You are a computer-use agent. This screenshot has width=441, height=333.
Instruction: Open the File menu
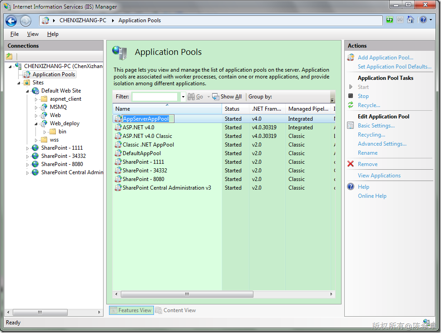(x=15, y=34)
